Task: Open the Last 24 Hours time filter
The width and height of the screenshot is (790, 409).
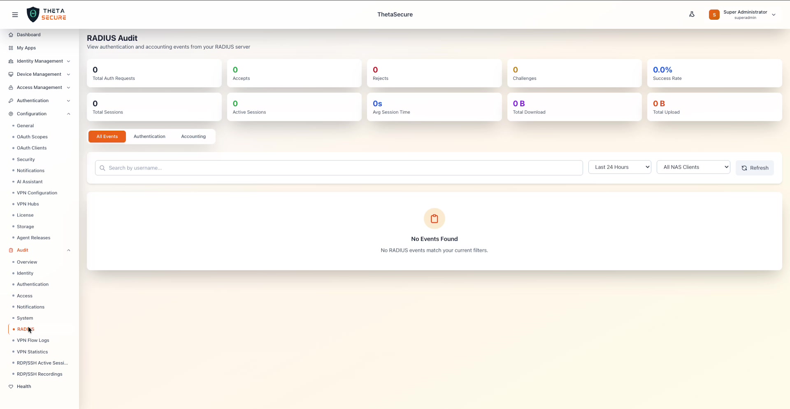Action: pos(620,167)
